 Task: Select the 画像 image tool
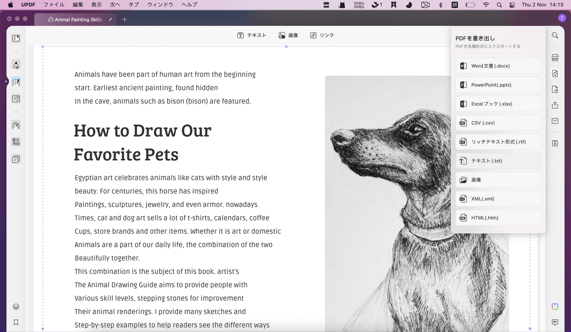[288, 35]
